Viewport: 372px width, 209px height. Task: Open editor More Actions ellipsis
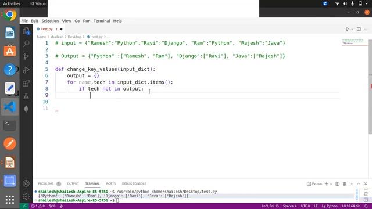tap(366, 29)
